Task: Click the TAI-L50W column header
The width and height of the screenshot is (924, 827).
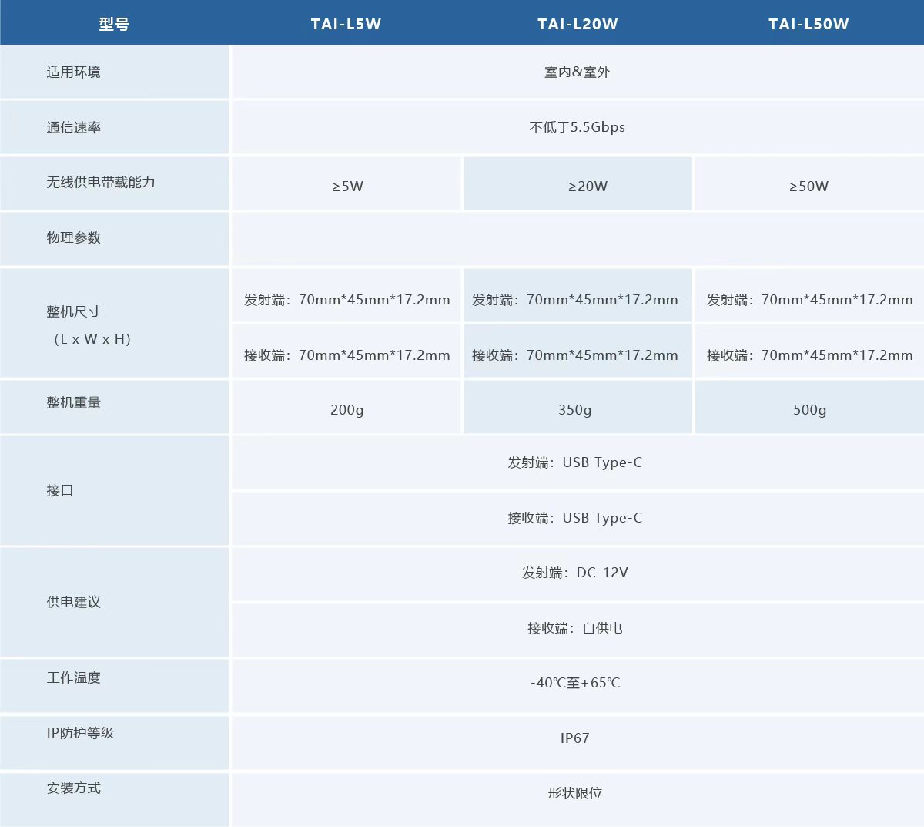Action: (808, 24)
